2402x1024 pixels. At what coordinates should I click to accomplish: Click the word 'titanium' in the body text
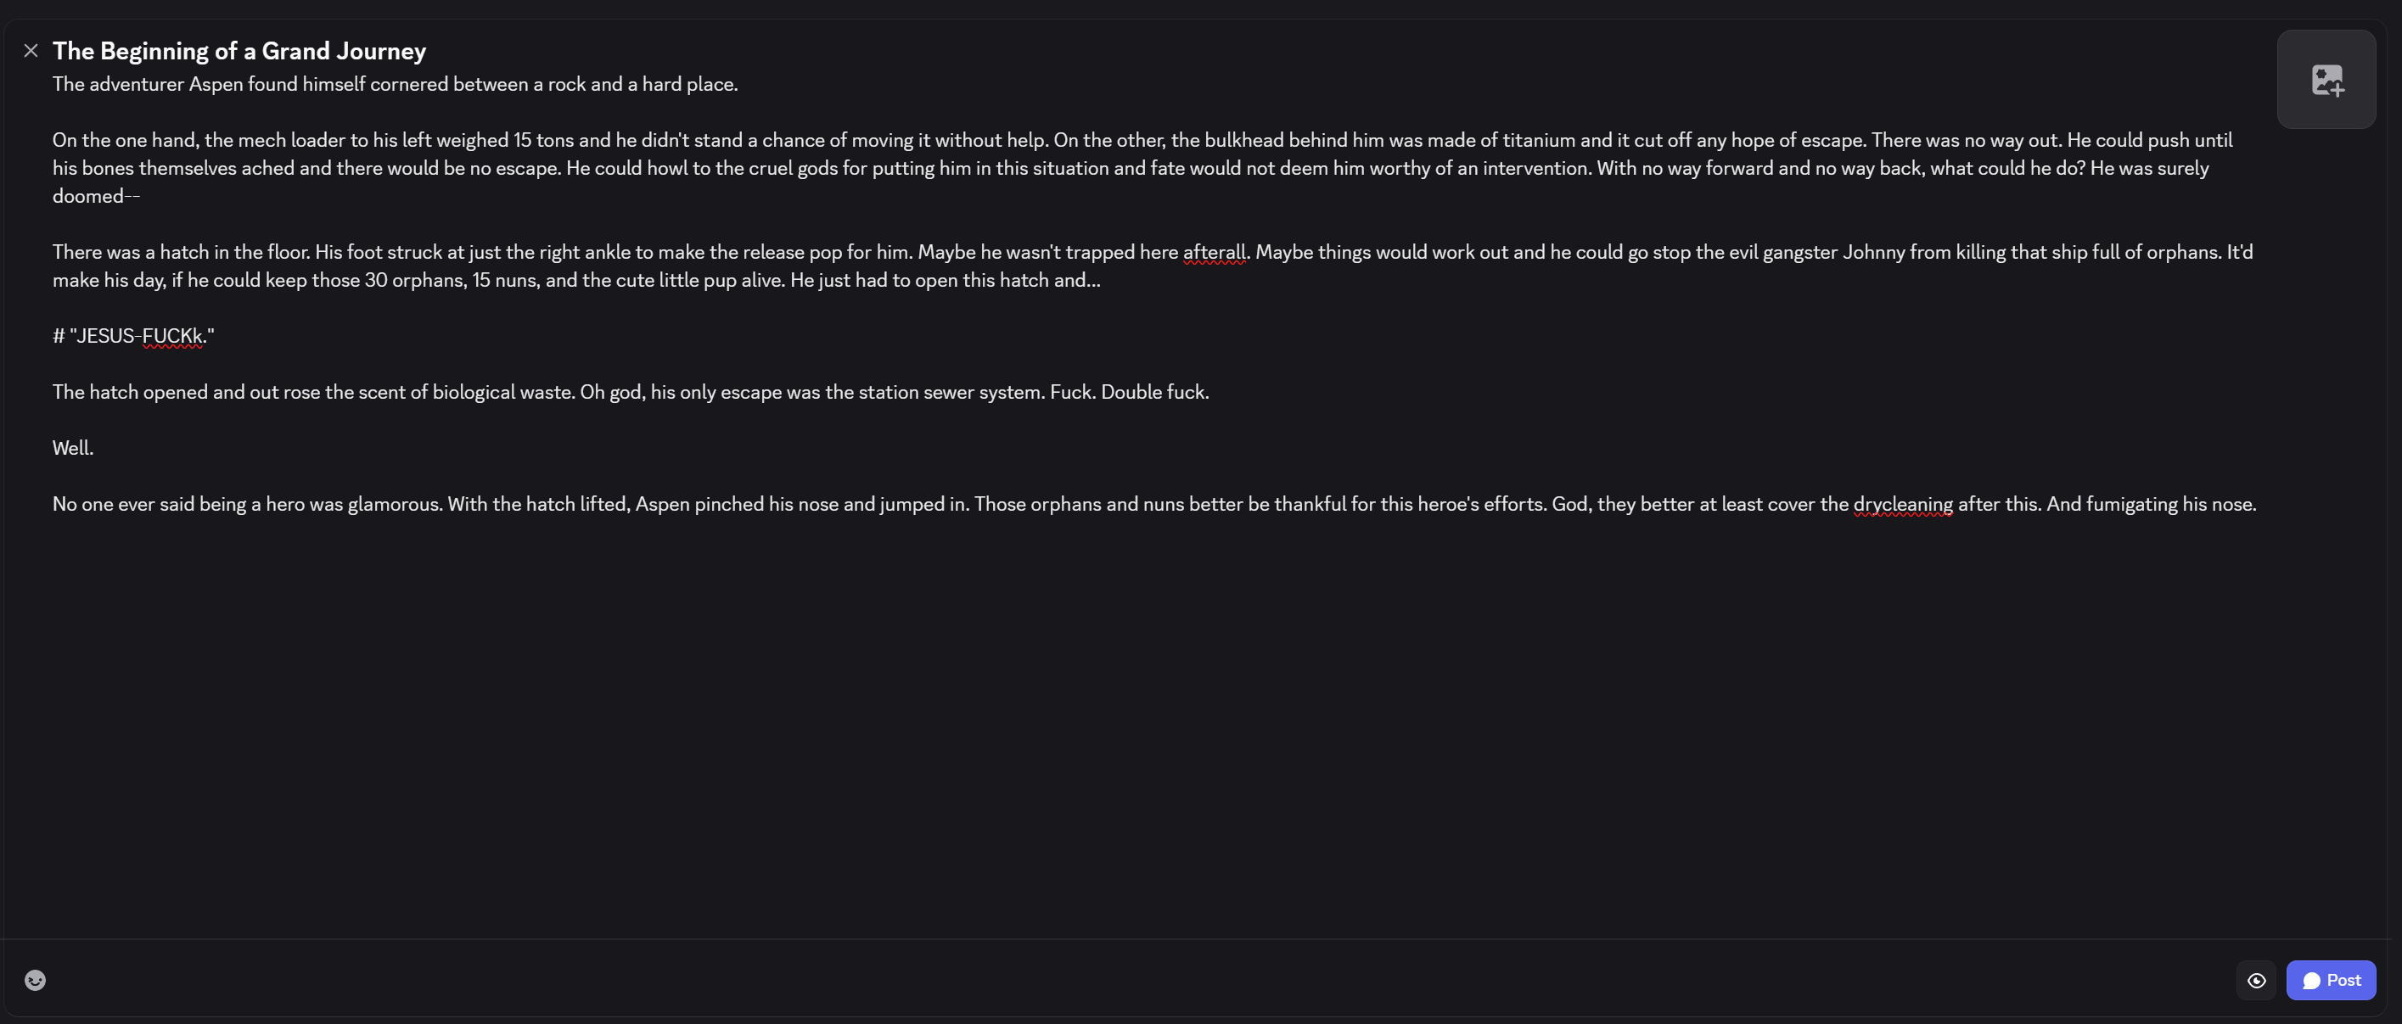[1539, 141]
